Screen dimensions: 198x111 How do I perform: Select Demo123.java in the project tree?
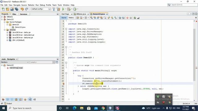[x=20, y=27]
